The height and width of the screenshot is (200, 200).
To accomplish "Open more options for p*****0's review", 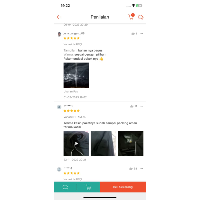I will 141,106.
